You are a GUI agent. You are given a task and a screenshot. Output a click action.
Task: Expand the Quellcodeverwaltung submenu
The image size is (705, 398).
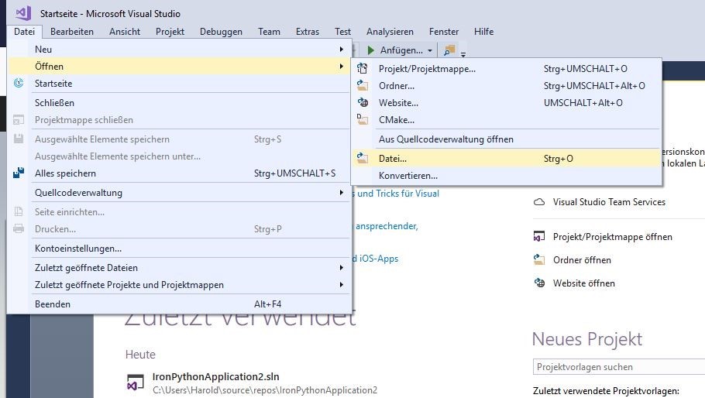pos(341,193)
